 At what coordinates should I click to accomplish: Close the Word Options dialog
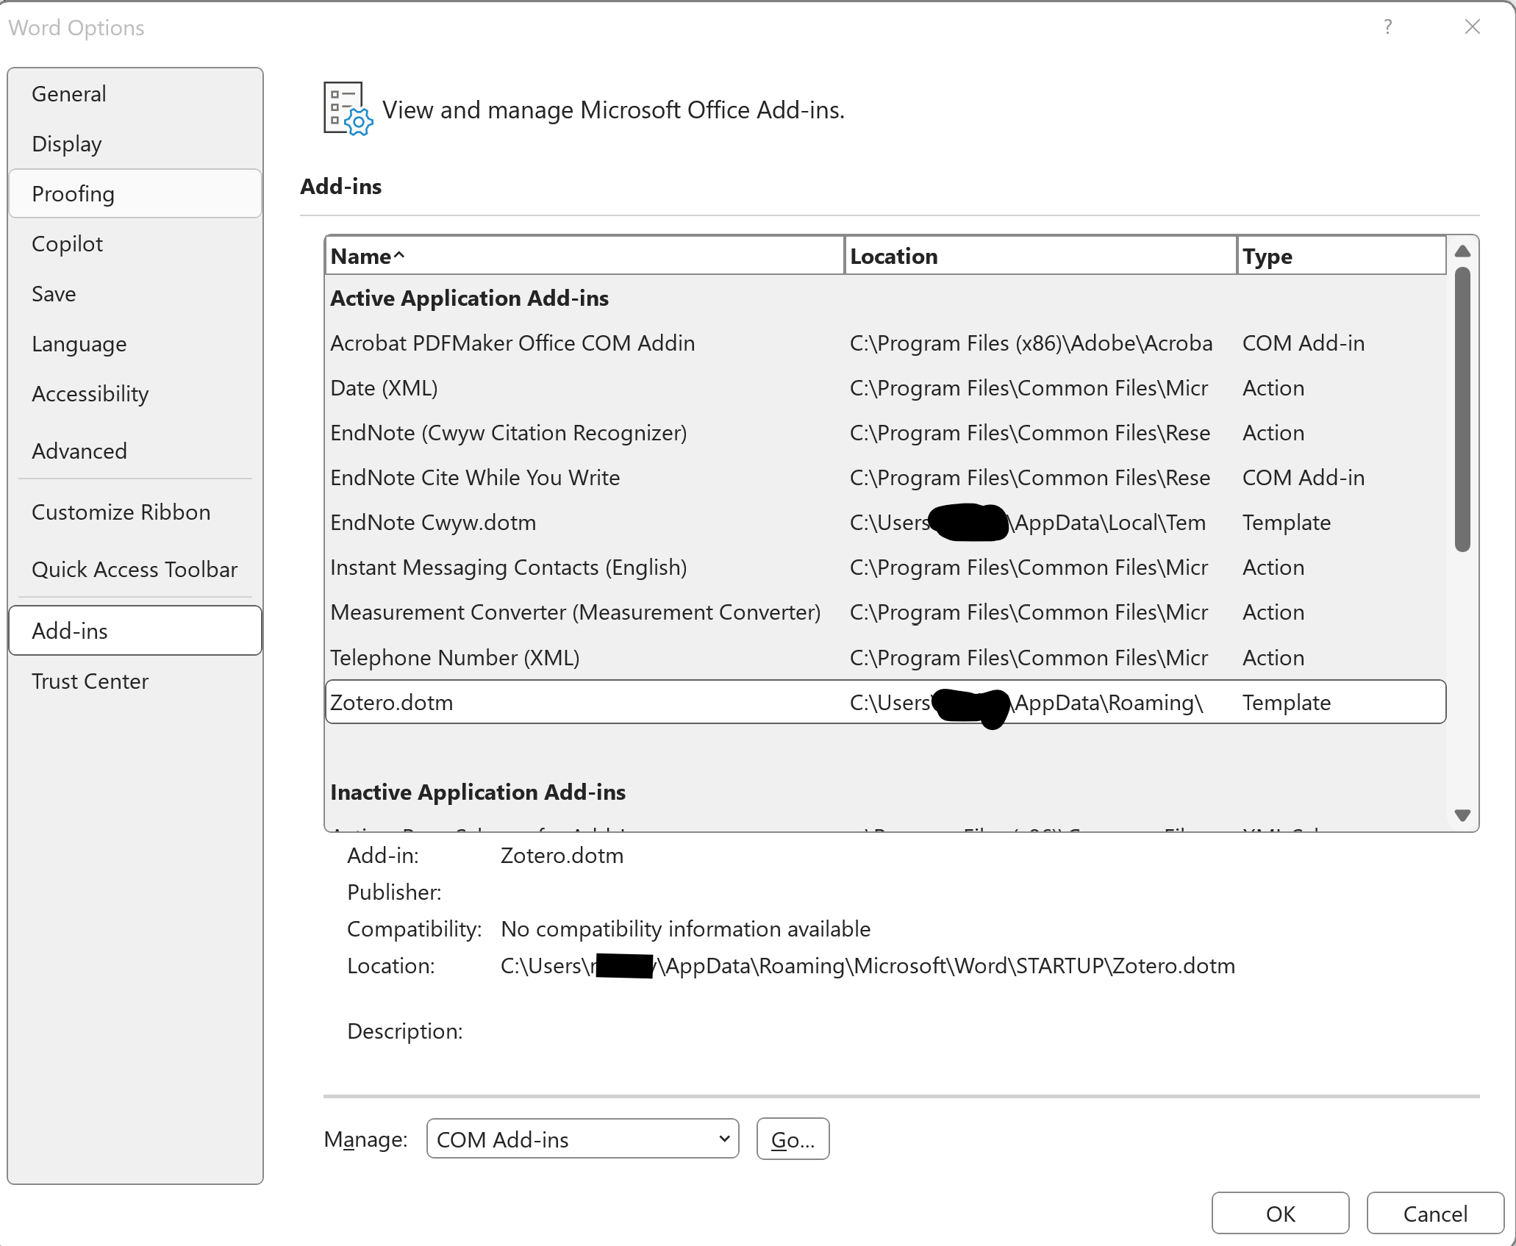(1472, 27)
